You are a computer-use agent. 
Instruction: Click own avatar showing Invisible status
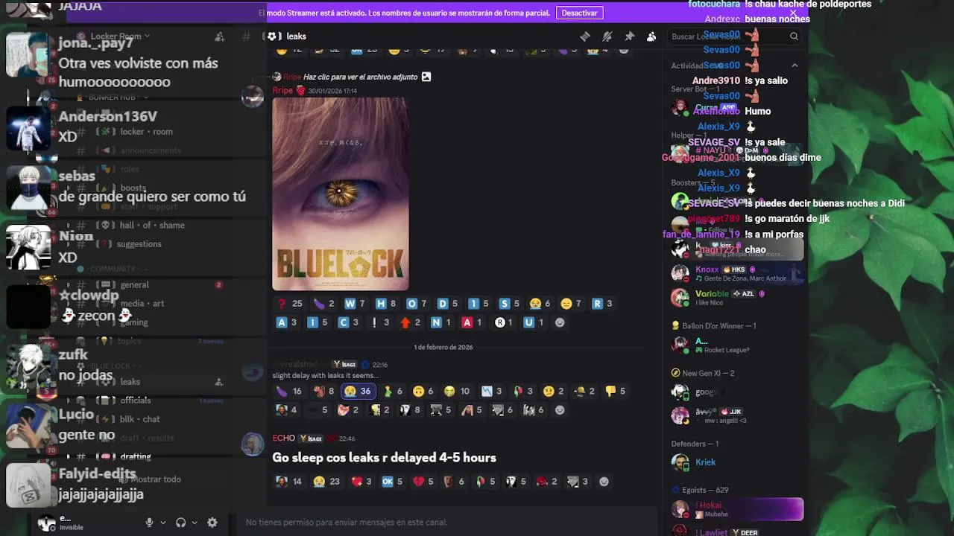coord(47,523)
